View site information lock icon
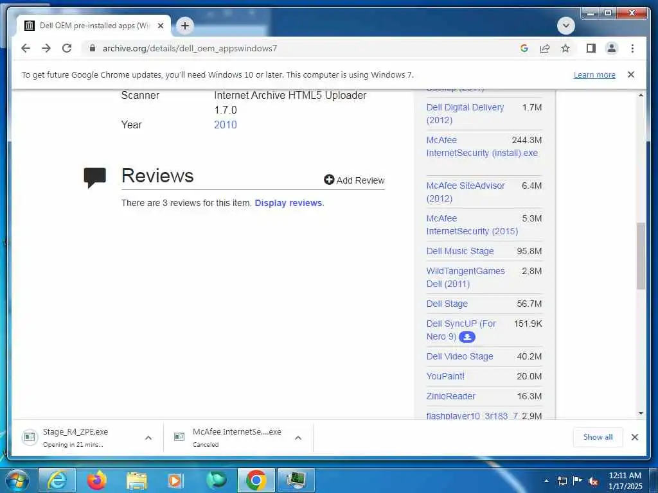658x493 pixels. (93, 48)
